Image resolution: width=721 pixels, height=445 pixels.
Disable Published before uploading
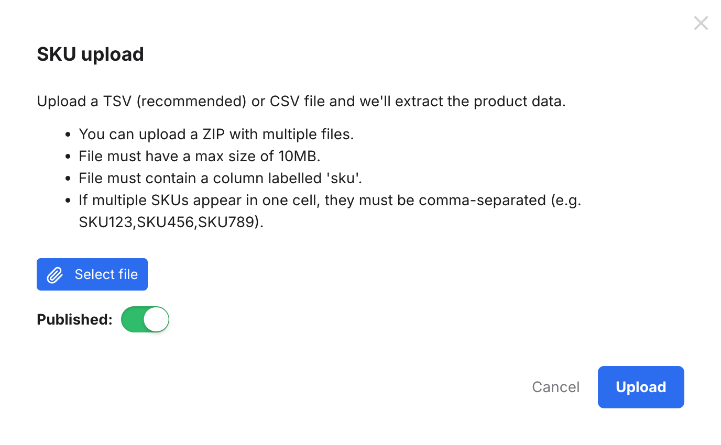(x=145, y=319)
